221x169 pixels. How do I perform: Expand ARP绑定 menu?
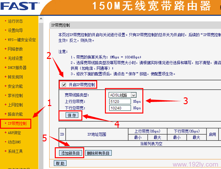[14, 133]
